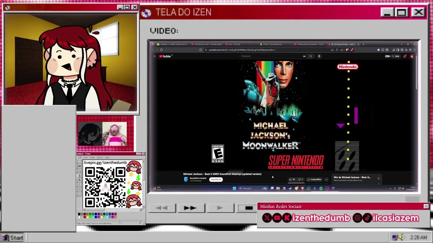Click the 2:28 AM tray clock
Image resolution: width=433 pixels, height=243 pixels.
coord(418,237)
